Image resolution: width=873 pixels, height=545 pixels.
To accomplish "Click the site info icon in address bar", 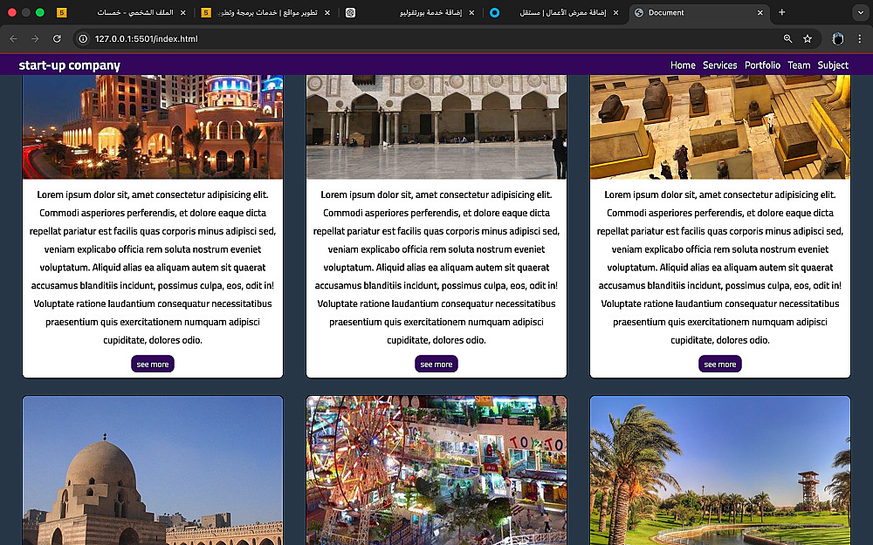I will pos(83,39).
